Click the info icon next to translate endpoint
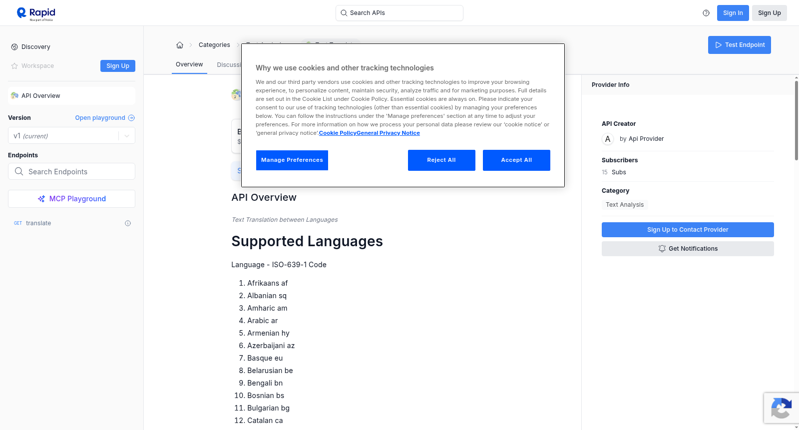 128,223
